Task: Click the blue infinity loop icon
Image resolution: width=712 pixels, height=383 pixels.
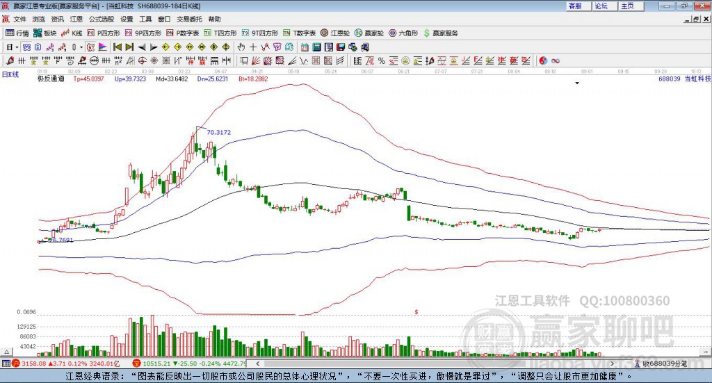Action: 556,60
